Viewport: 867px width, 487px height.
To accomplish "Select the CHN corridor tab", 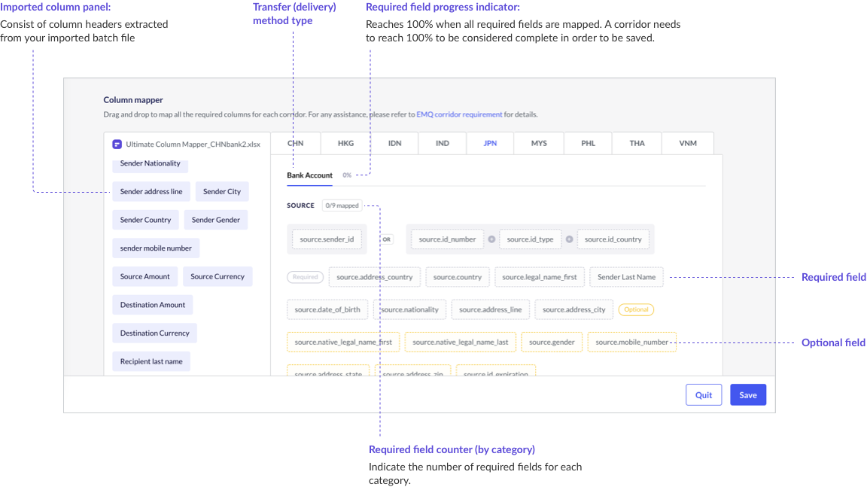I will tap(295, 143).
